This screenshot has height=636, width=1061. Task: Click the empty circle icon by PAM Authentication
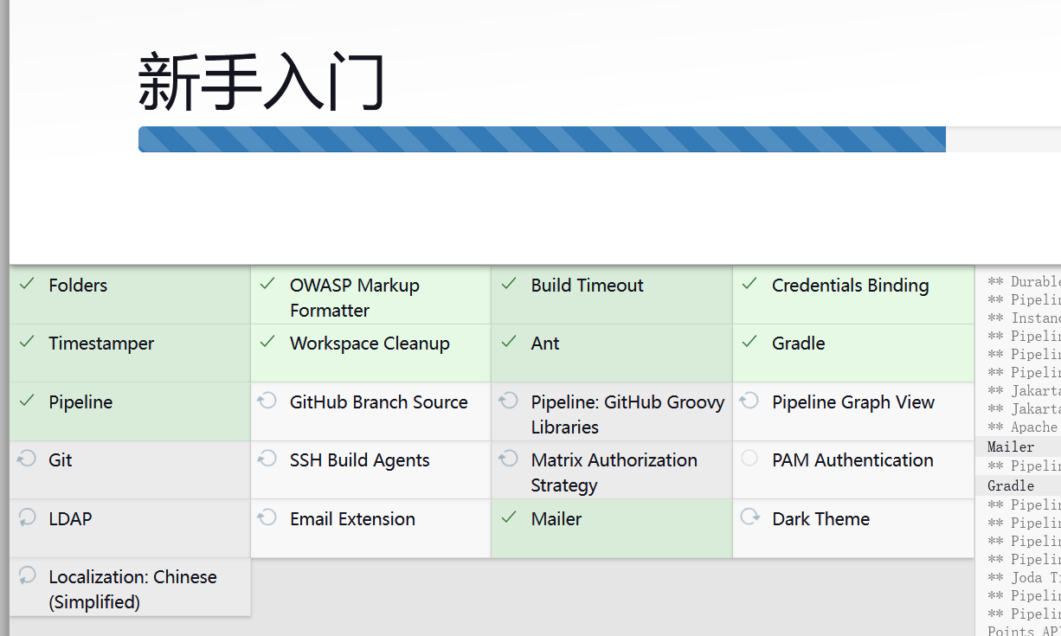[749, 459]
